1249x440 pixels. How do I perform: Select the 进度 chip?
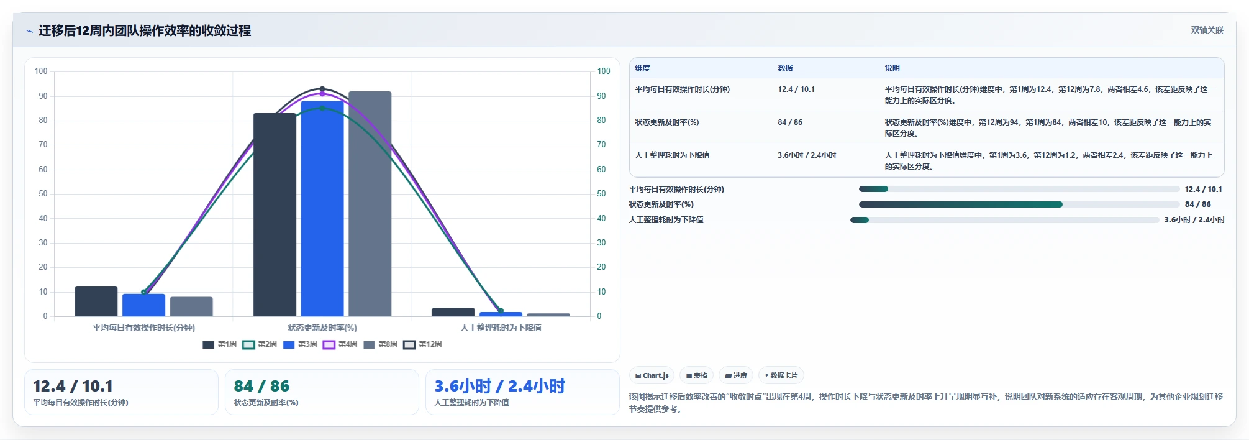(x=736, y=375)
